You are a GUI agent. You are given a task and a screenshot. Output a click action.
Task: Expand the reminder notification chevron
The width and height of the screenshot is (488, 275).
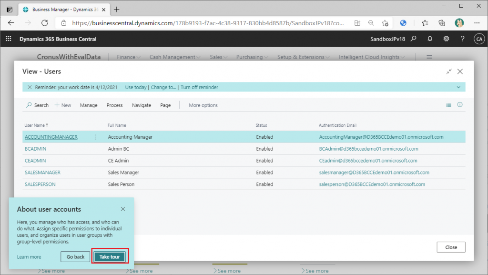tap(458, 87)
